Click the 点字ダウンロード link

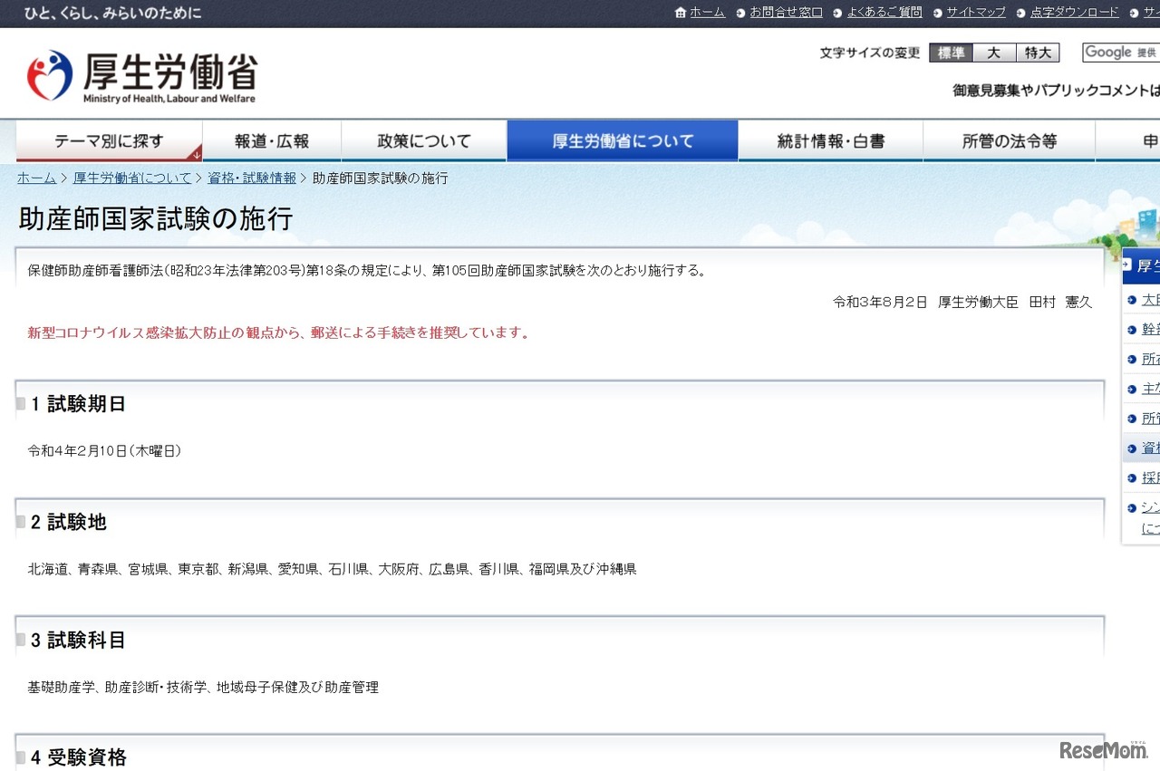1074,13
